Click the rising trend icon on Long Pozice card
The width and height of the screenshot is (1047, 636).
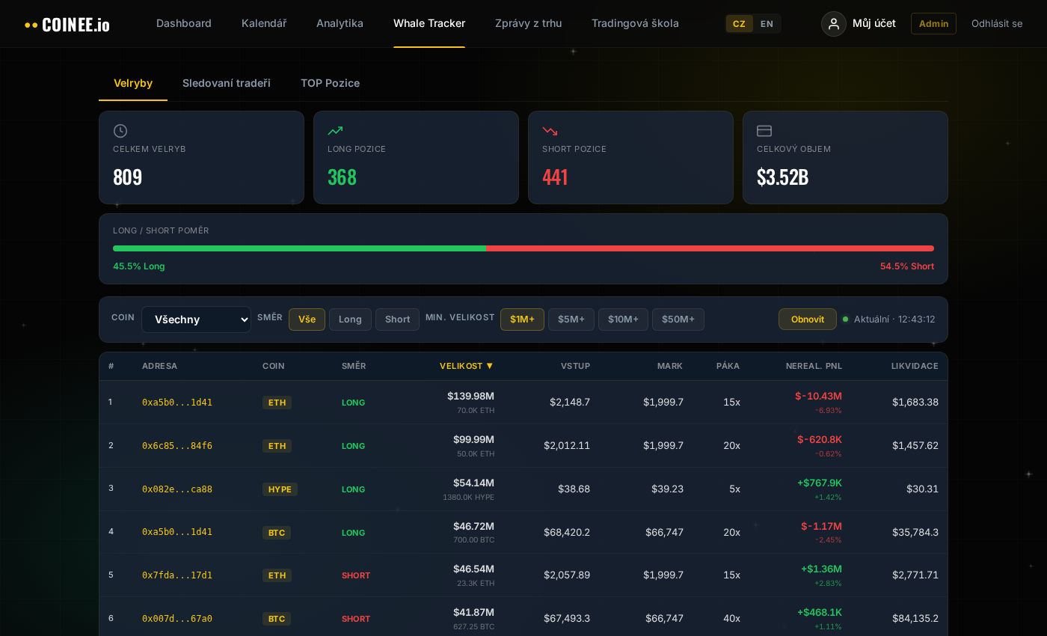[x=335, y=131]
